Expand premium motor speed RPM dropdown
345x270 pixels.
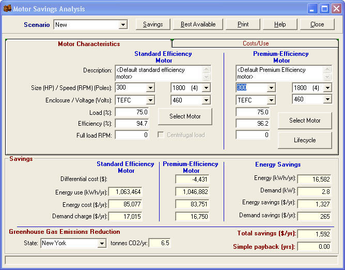pos(327,88)
